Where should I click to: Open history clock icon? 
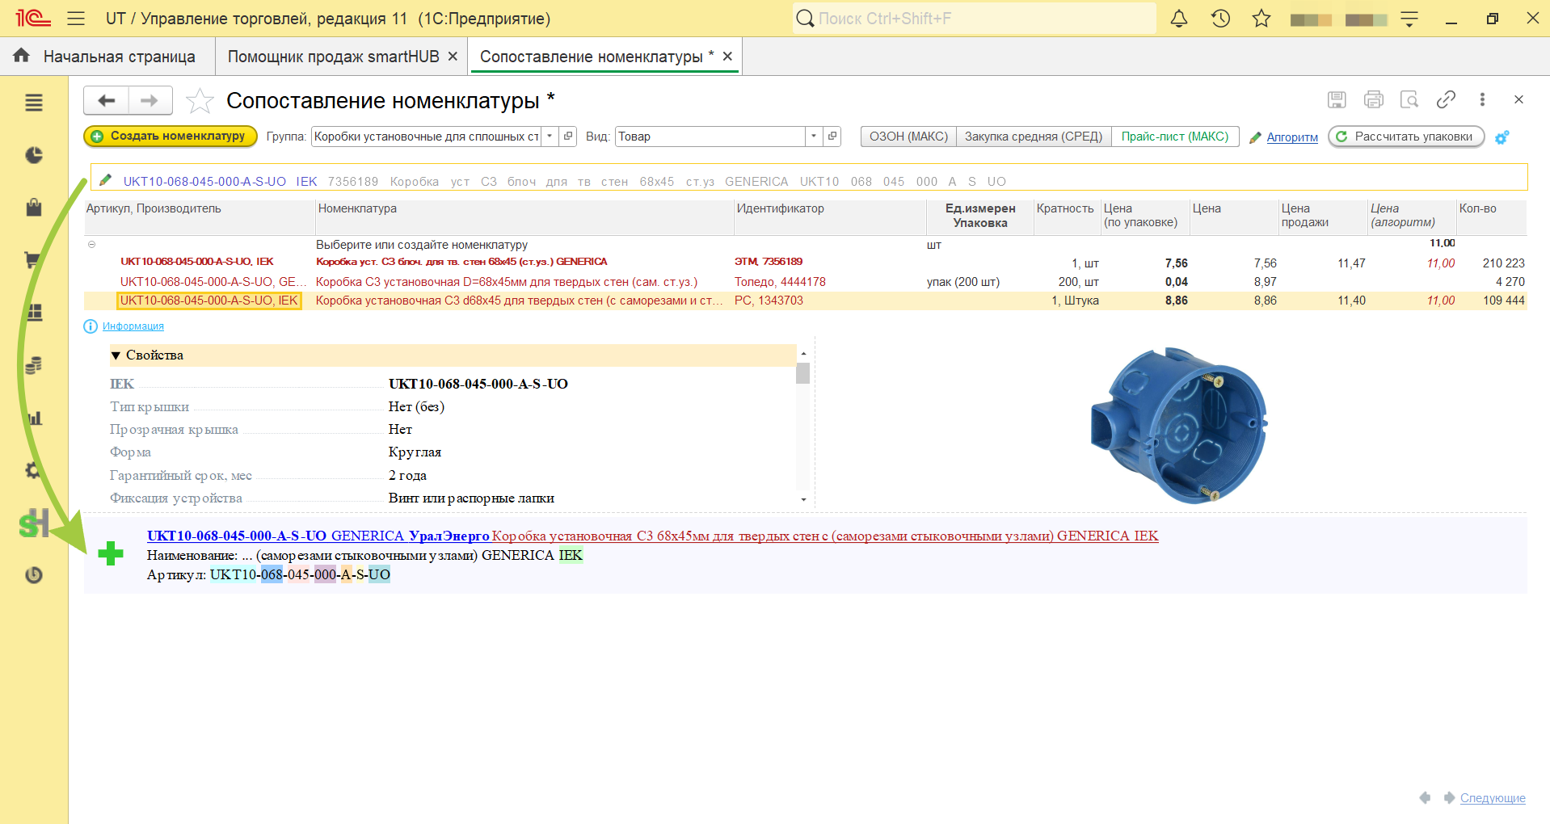[1220, 18]
